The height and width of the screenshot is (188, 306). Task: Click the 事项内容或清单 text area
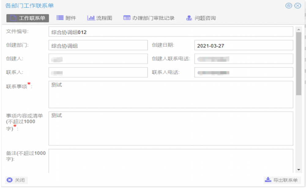click(170, 128)
